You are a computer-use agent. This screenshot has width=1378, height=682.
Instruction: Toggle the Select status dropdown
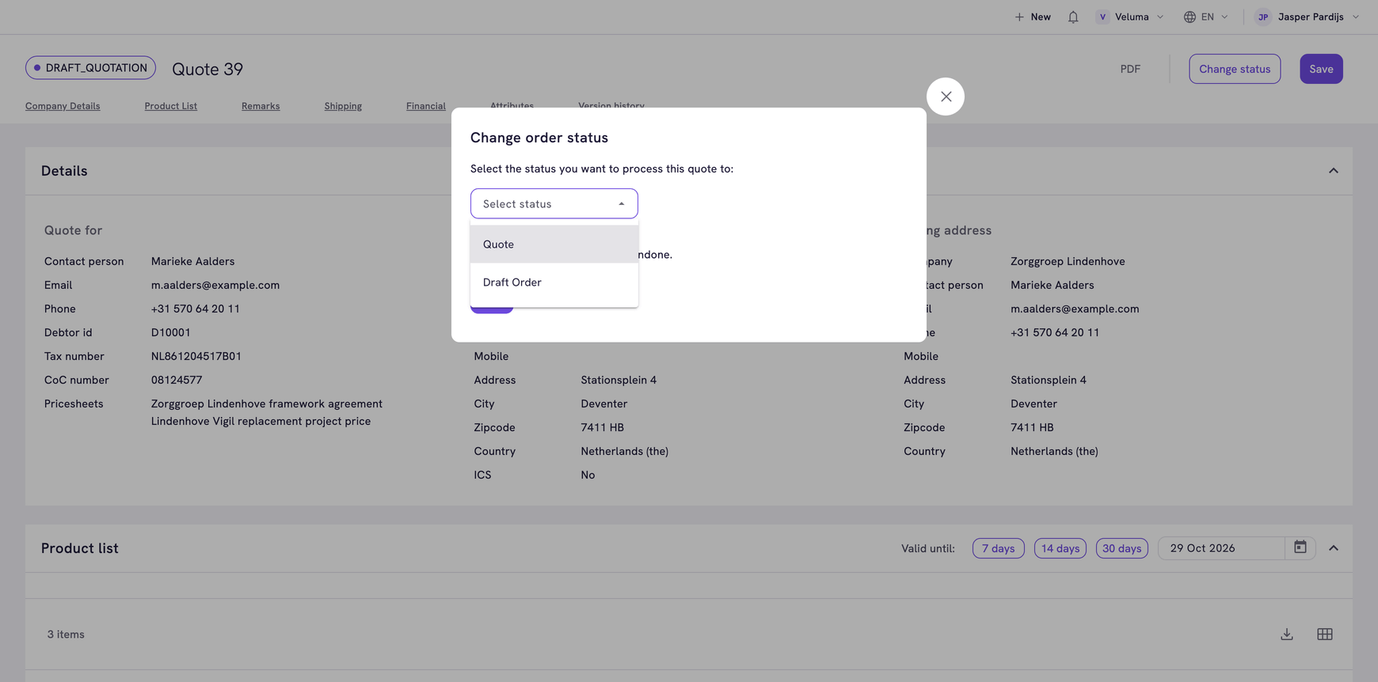(554, 204)
